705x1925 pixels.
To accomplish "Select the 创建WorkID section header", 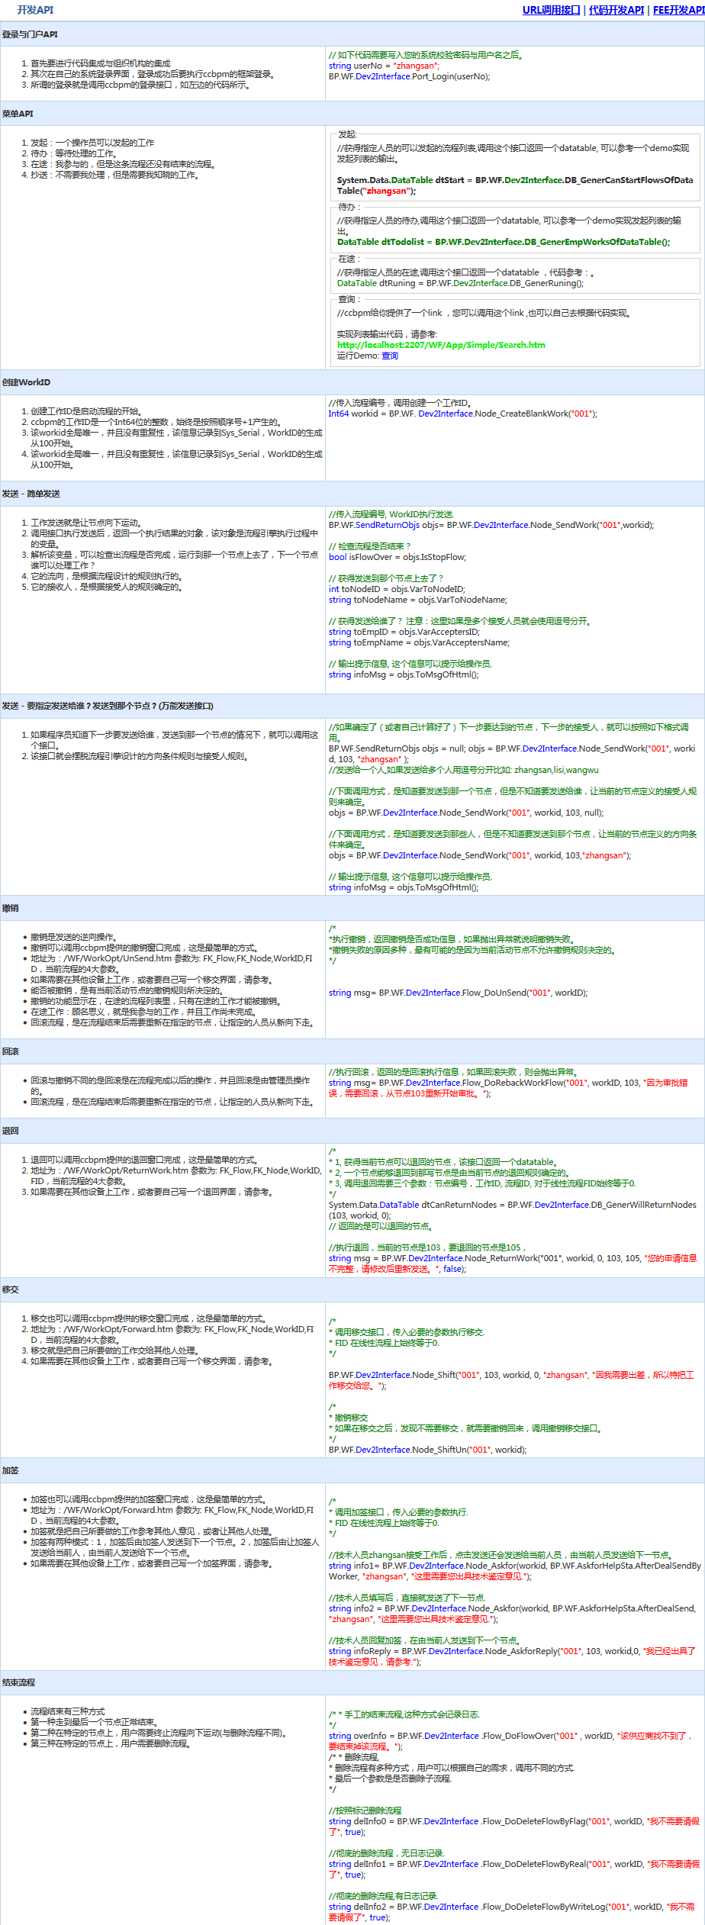I will (352, 382).
